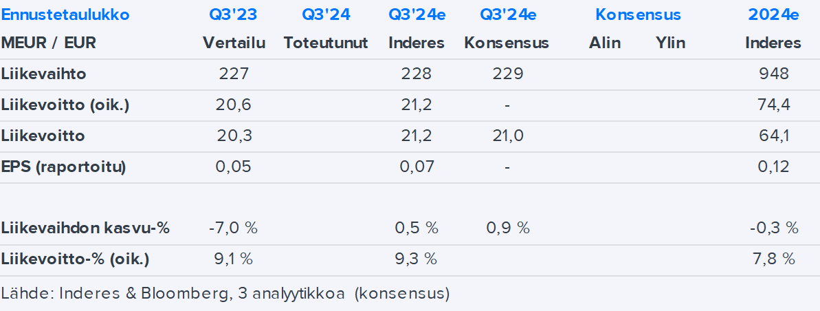This screenshot has height=311, width=820.
Task: Select the Konsensus header above Alin and Ylin
Action: click(638, 14)
